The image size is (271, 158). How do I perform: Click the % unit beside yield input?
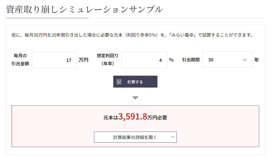171,60
